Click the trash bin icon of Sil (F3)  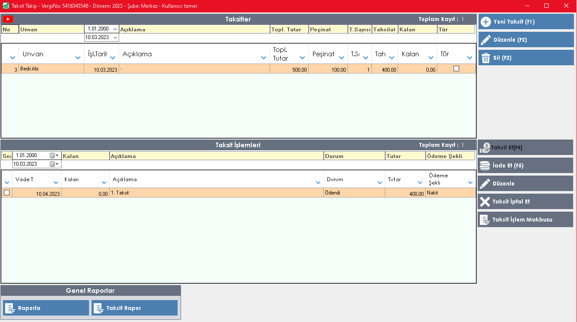pyautogui.click(x=486, y=58)
